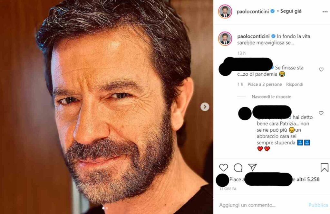Go to next photo with arrow
The height and width of the screenshot is (214, 330).
coord(205,107)
